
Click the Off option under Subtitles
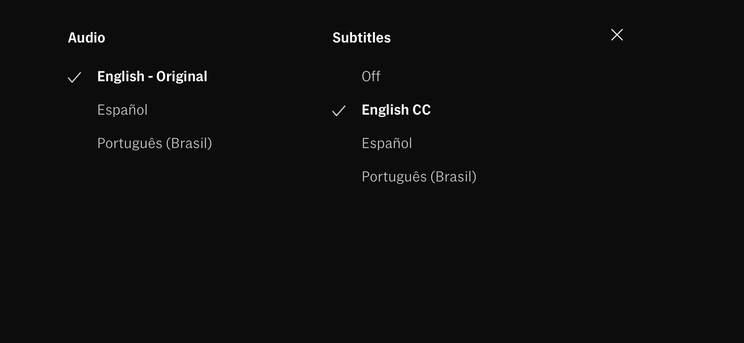click(x=371, y=77)
